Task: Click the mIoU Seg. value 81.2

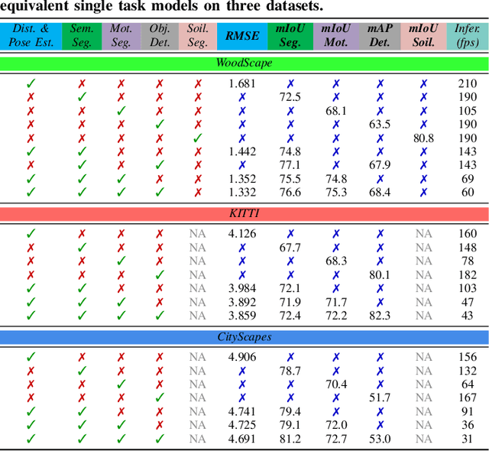Action: pyautogui.click(x=290, y=439)
